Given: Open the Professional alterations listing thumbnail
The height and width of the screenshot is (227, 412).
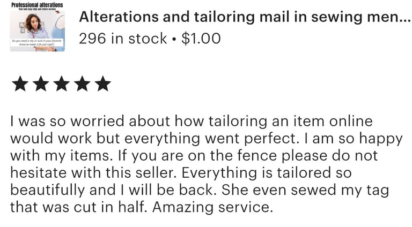Looking at the screenshot, I should [x=38, y=26].
